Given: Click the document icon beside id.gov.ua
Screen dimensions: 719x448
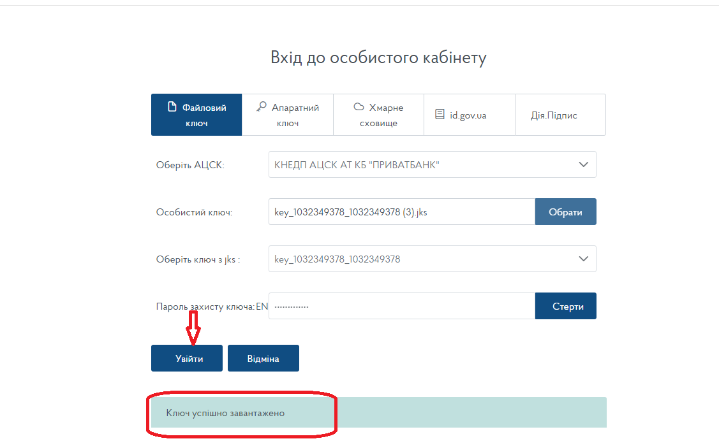Looking at the screenshot, I should [440, 115].
